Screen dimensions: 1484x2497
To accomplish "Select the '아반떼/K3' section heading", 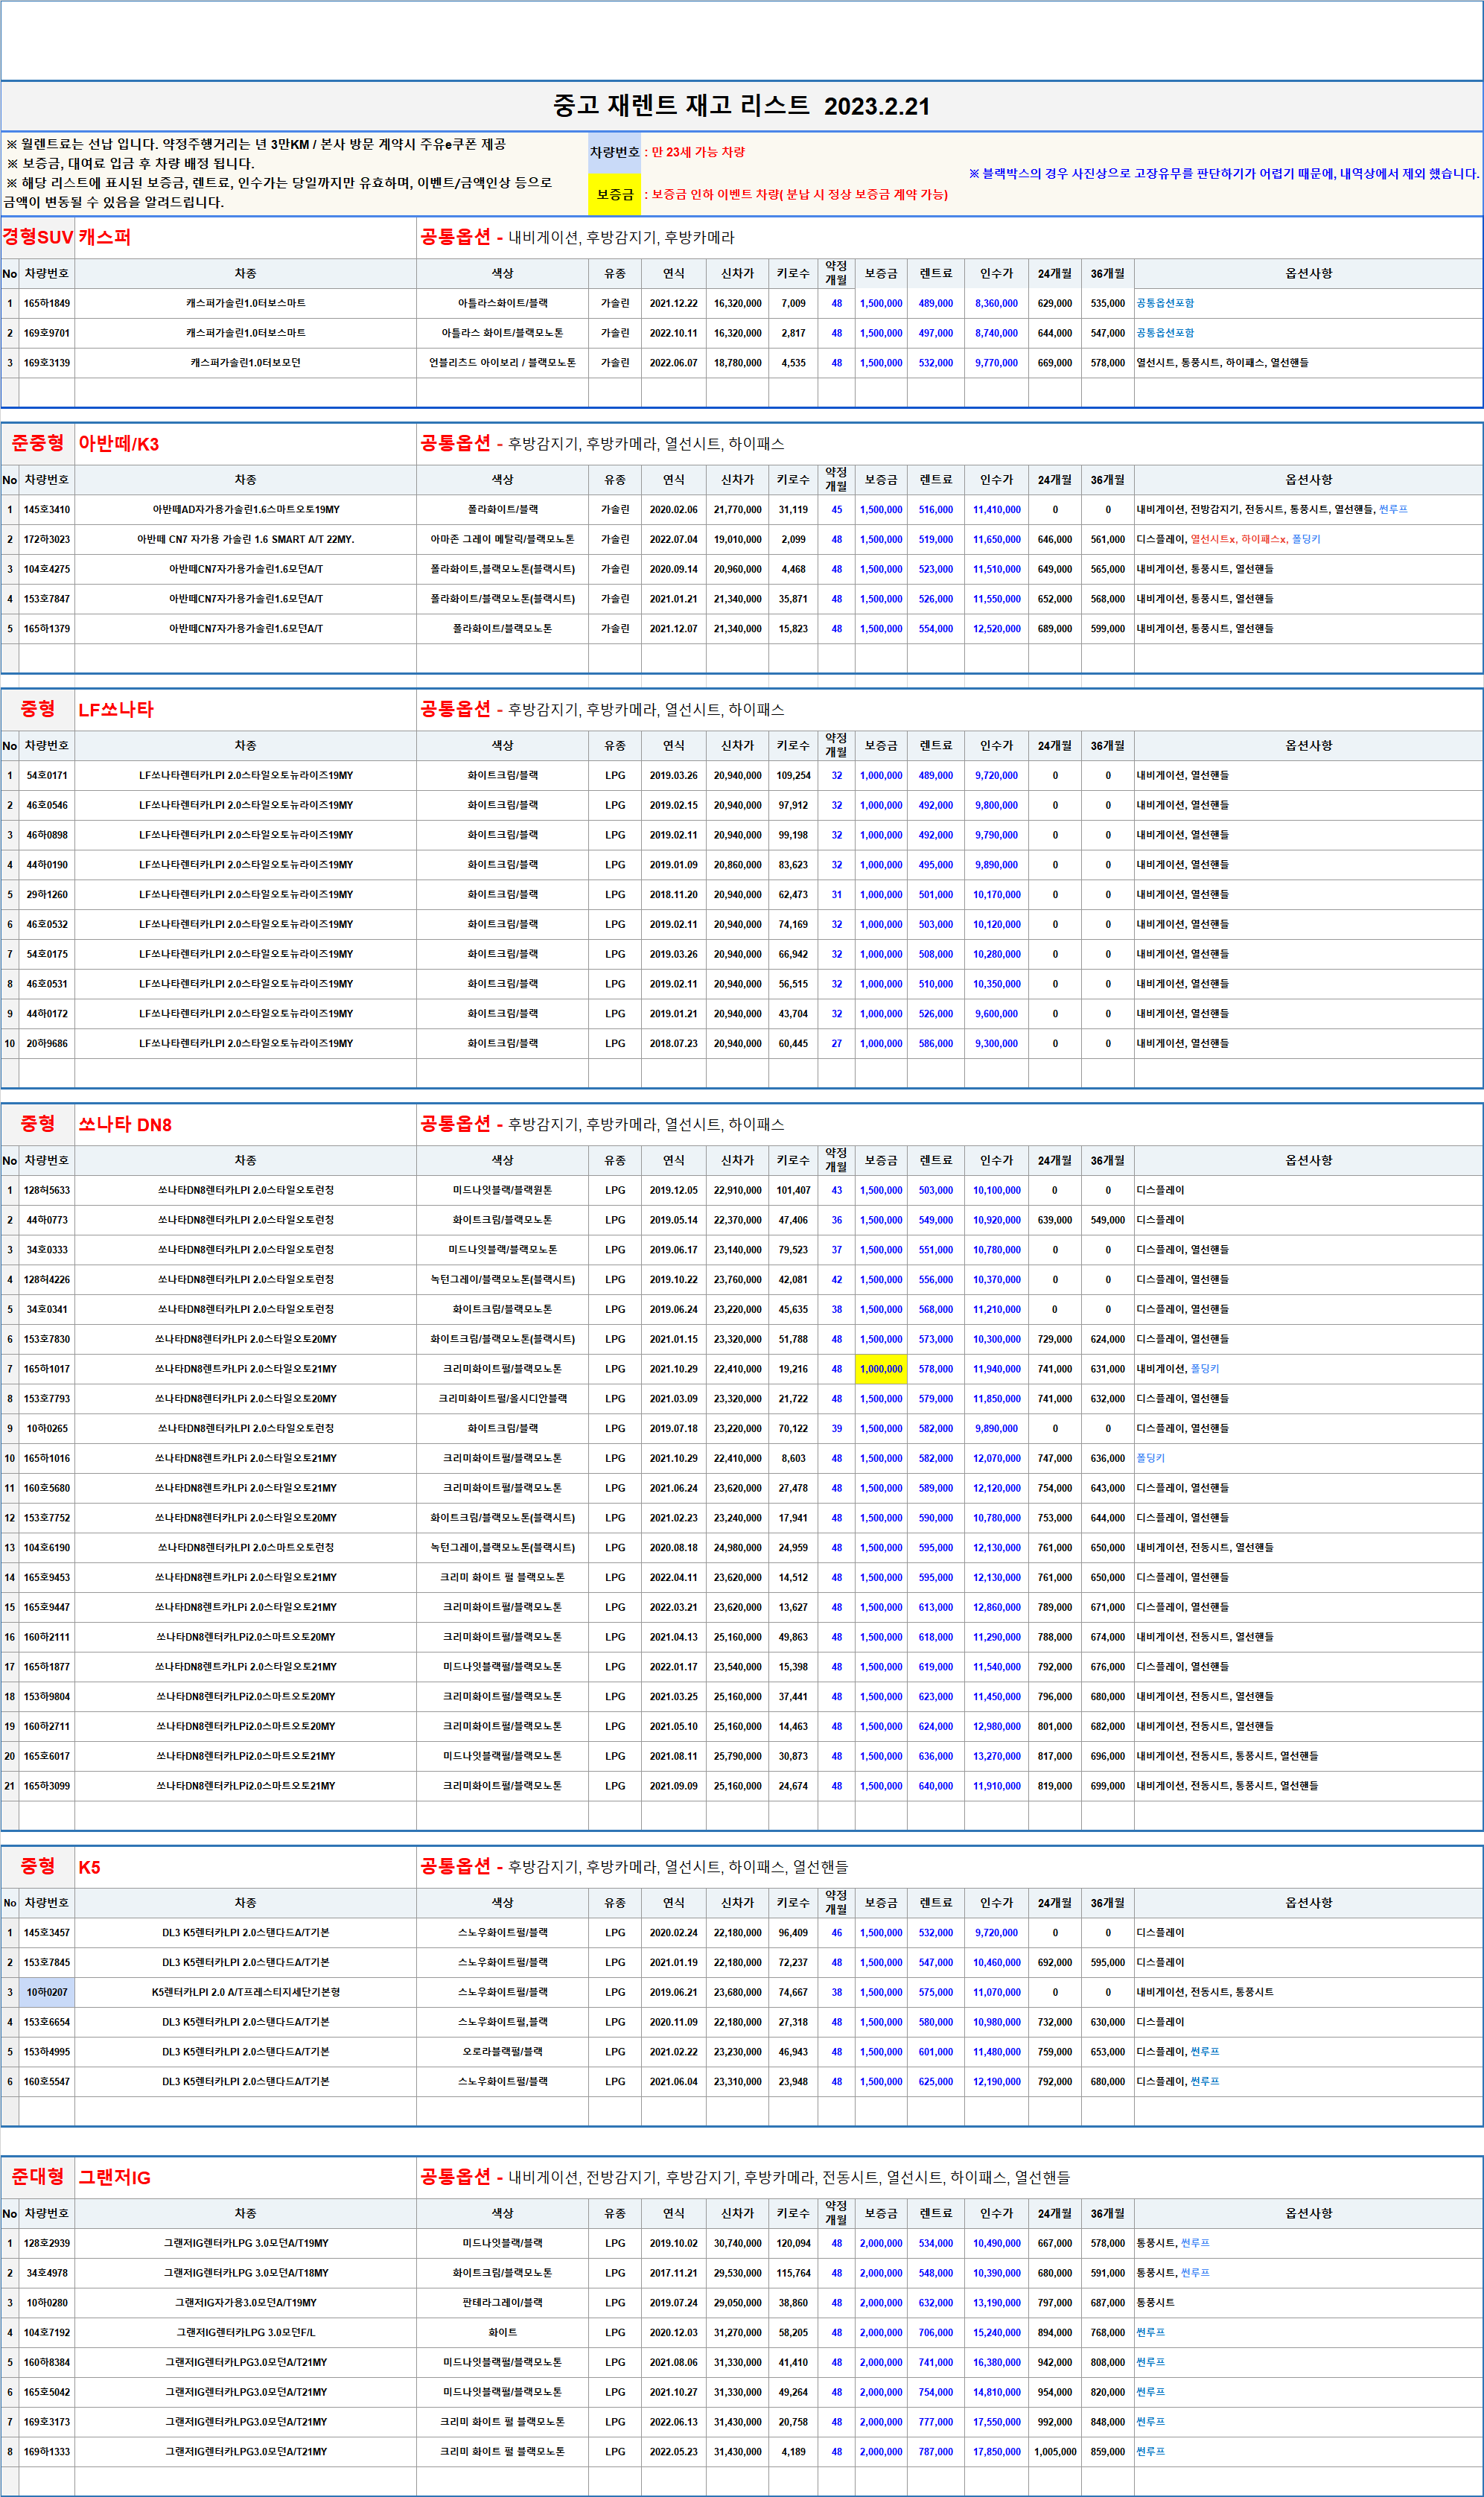I will pos(119,444).
